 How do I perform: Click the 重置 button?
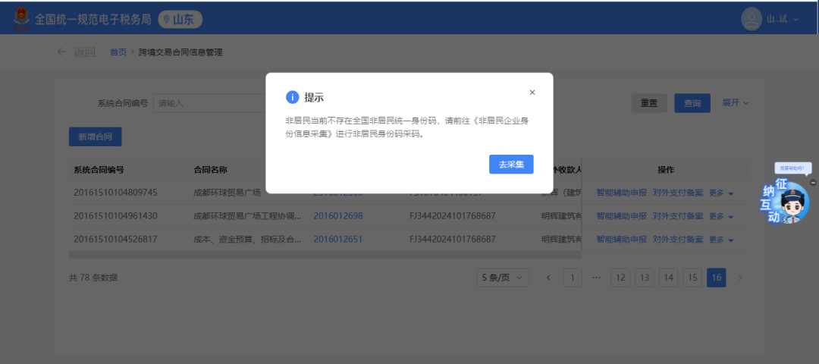pos(649,103)
